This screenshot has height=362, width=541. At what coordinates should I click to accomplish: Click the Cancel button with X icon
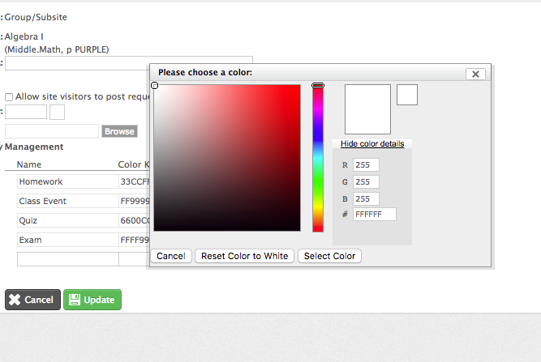(x=32, y=300)
